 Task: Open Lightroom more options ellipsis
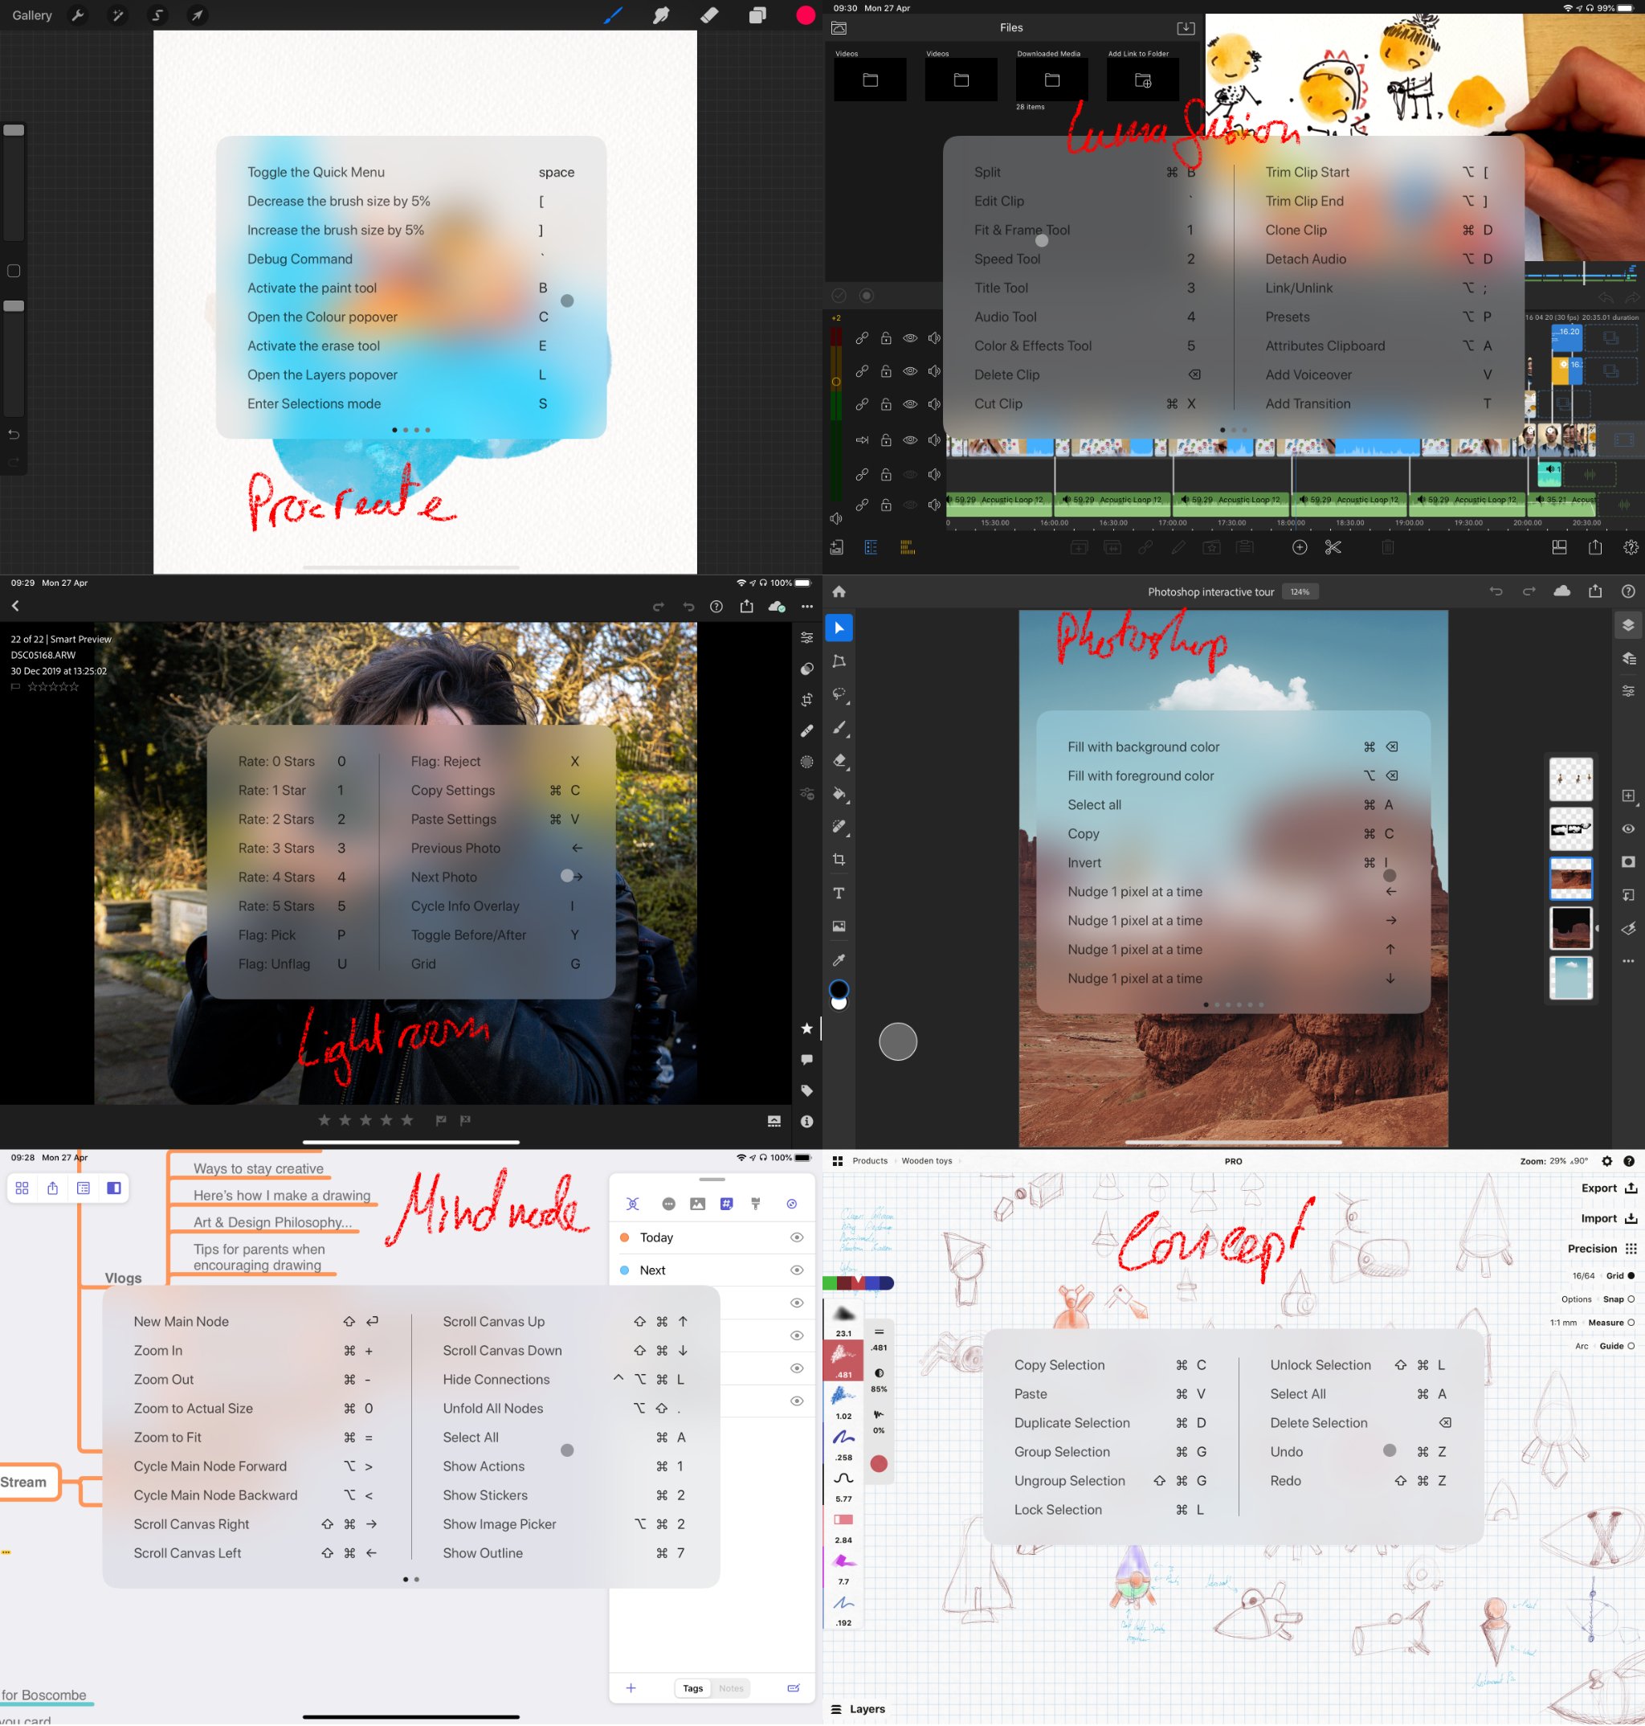(x=806, y=606)
